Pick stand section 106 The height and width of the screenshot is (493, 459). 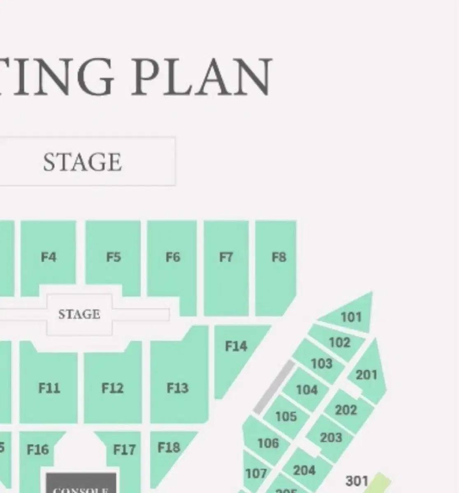(268, 443)
